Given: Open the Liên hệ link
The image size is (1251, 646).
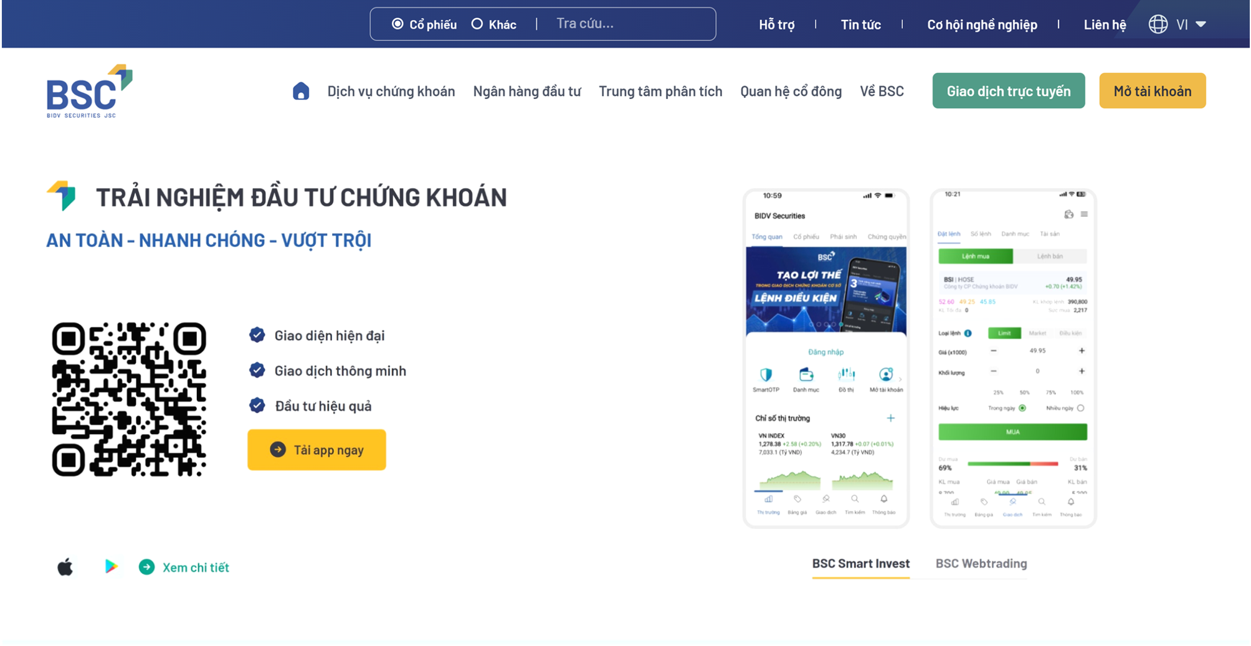Looking at the screenshot, I should pyautogui.click(x=1105, y=24).
